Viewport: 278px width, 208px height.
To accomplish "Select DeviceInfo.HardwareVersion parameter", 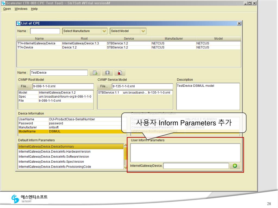I will coord(71,152).
